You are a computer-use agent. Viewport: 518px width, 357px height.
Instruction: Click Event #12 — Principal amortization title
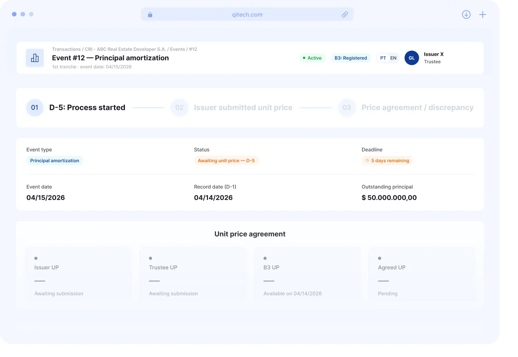pos(110,58)
